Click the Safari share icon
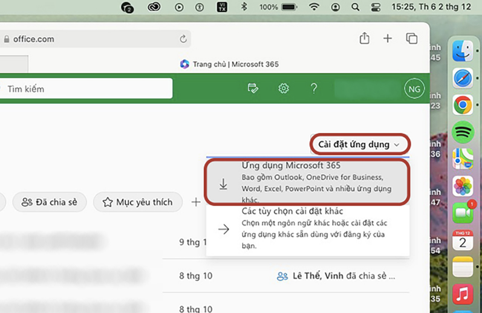The width and height of the screenshot is (482, 313). (364, 39)
